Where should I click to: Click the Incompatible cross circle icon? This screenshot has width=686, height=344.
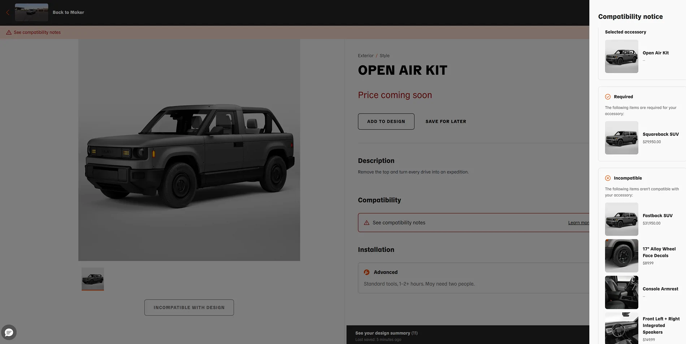pos(608,178)
